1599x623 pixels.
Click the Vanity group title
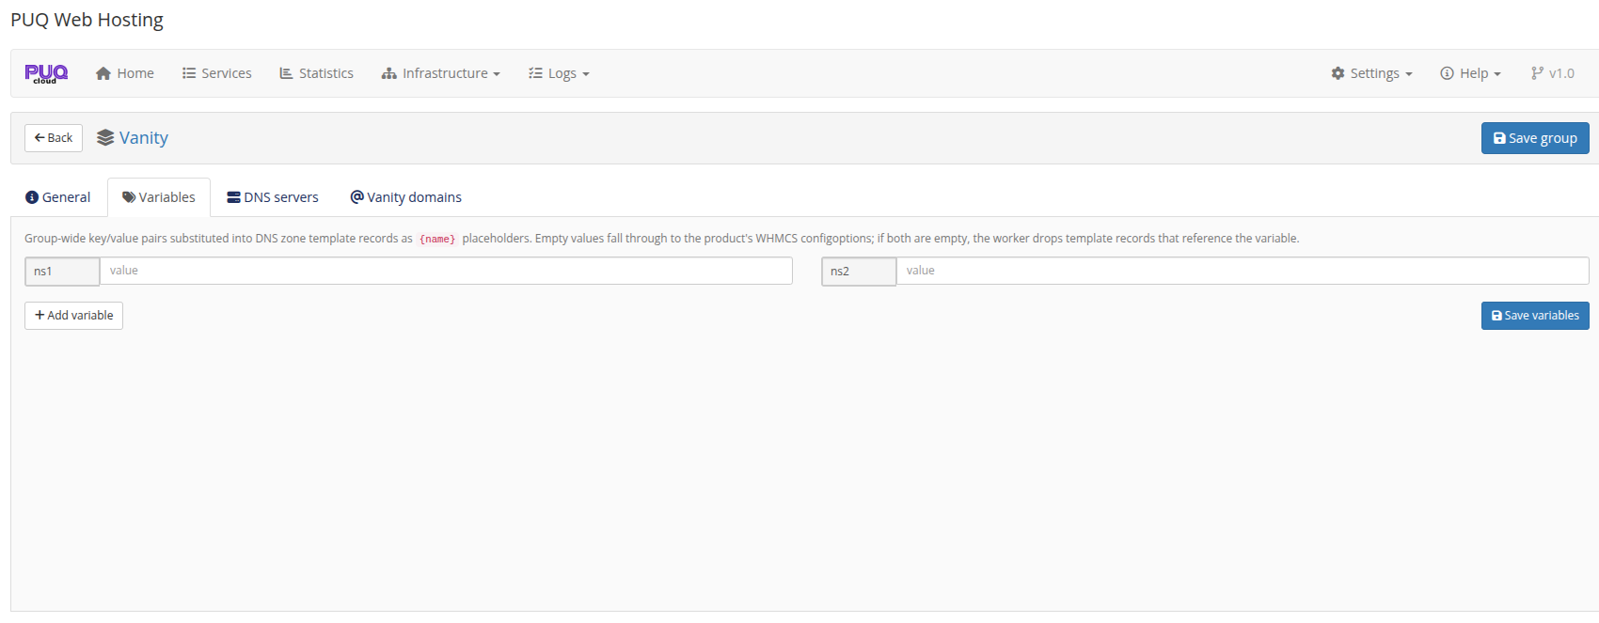click(x=144, y=138)
